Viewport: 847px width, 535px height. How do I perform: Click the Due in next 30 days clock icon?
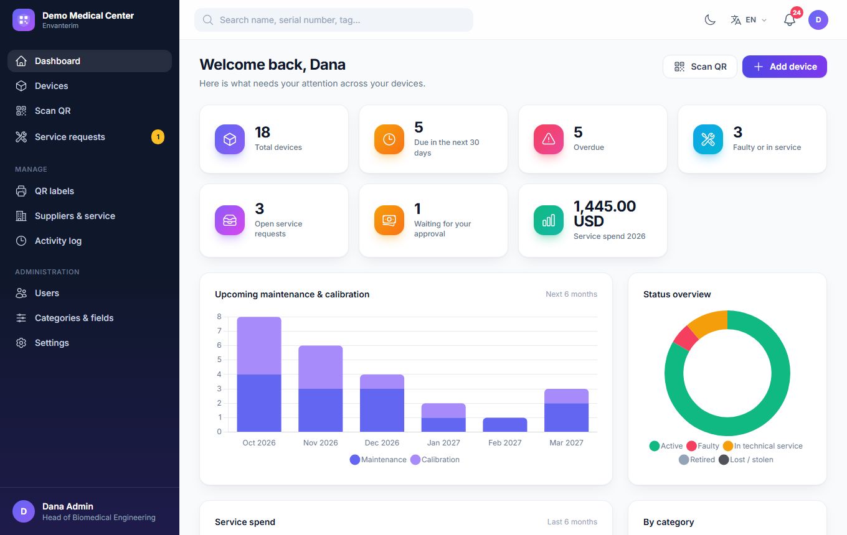click(389, 139)
